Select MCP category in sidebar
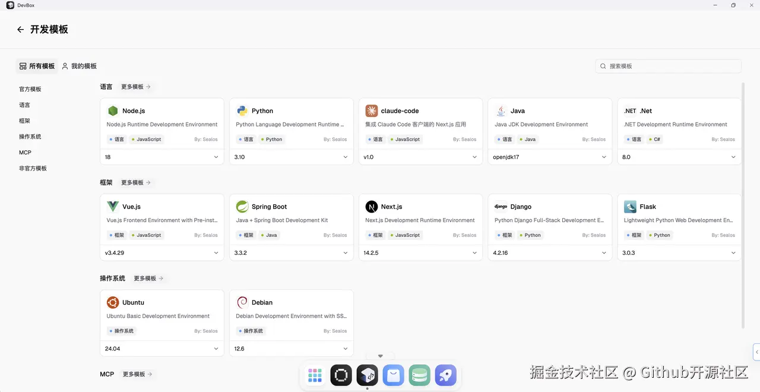The height and width of the screenshot is (392, 760). [x=25, y=153]
